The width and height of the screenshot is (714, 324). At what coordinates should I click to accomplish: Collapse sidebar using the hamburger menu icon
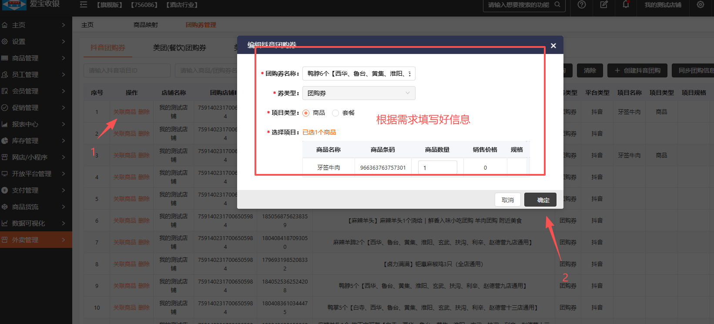[x=84, y=5]
